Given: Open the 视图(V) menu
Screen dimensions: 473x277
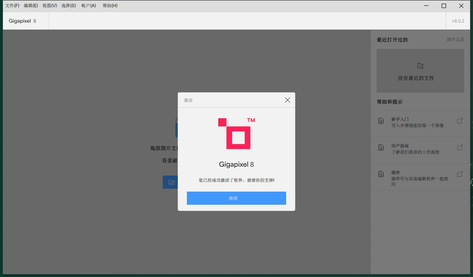Looking at the screenshot, I should pos(50,5).
